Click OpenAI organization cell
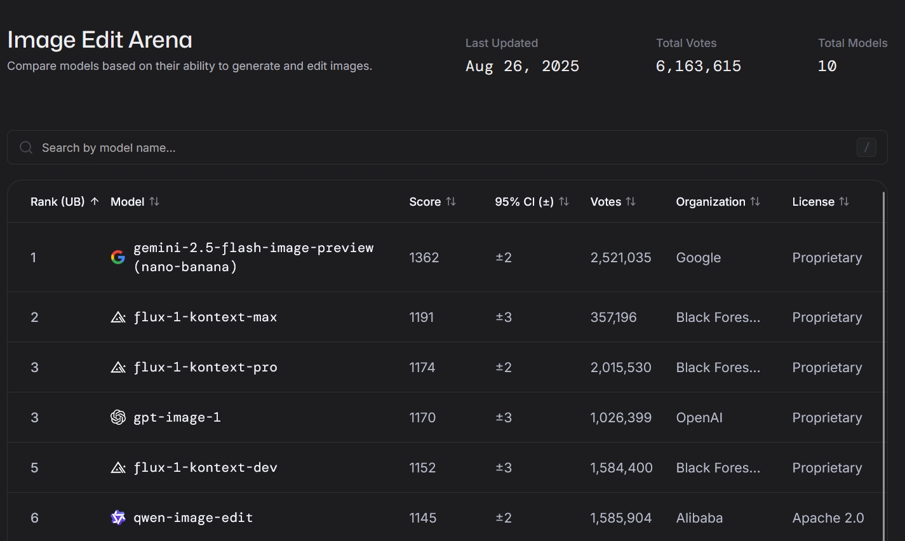 pyautogui.click(x=699, y=417)
